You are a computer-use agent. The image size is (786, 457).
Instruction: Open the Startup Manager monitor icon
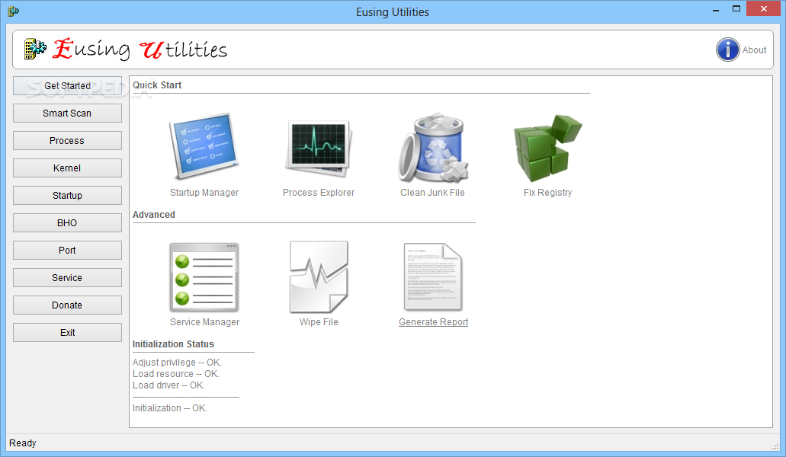coord(204,146)
